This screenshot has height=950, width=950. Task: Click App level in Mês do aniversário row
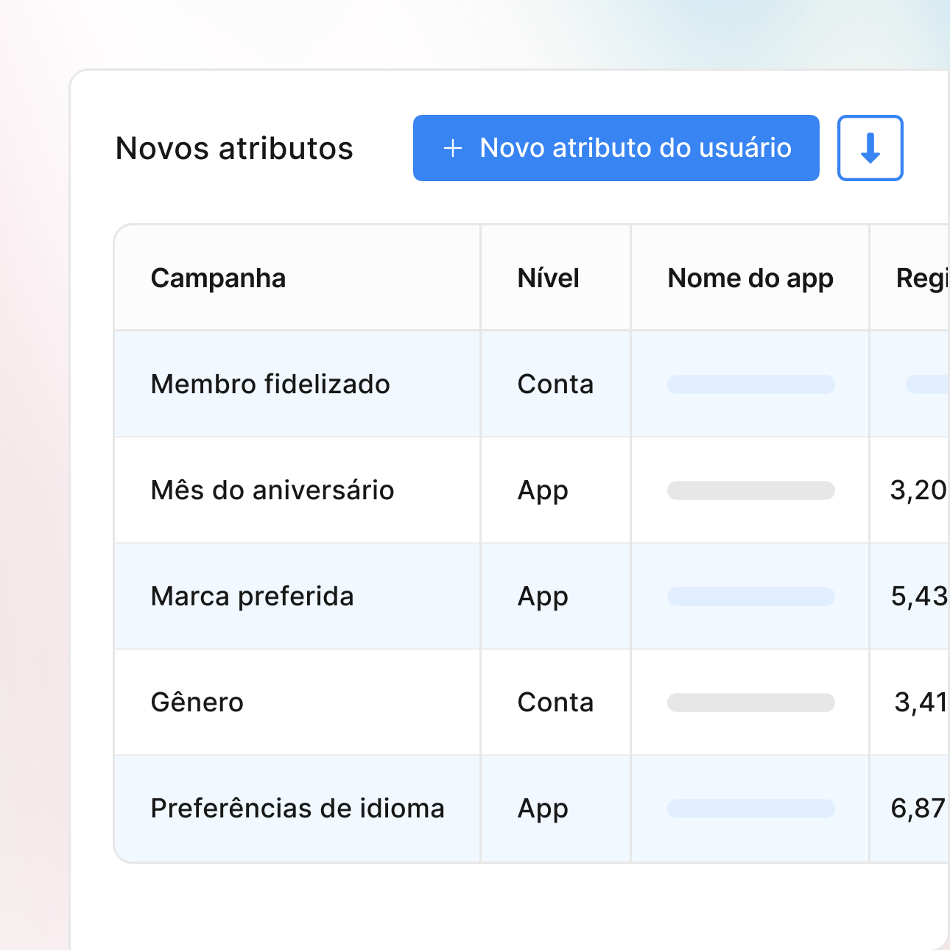click(x=543, y=490)
